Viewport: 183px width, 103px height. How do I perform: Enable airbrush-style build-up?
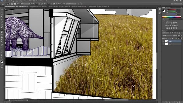click(54, 4)
